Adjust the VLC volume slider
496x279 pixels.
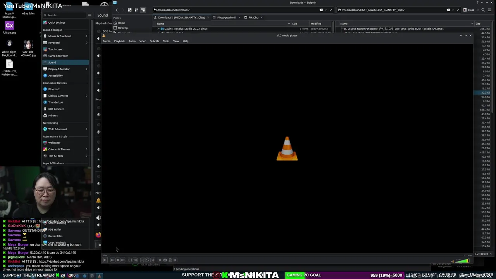462,261
